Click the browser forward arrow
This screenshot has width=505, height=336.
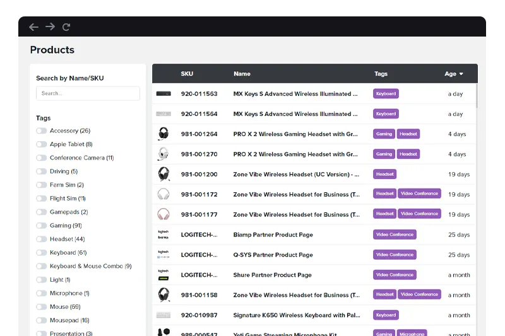50,27
